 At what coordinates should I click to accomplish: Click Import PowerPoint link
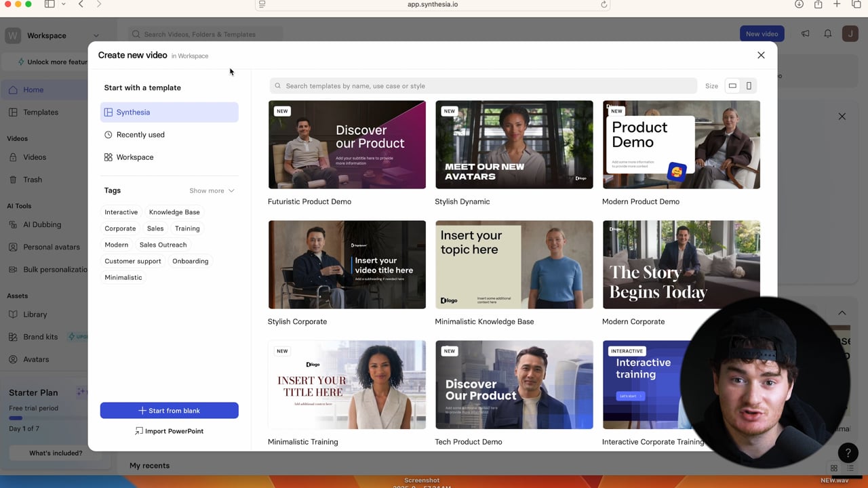169,431
